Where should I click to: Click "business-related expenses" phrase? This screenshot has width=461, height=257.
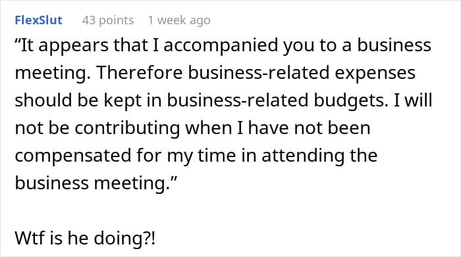[302, 73]
